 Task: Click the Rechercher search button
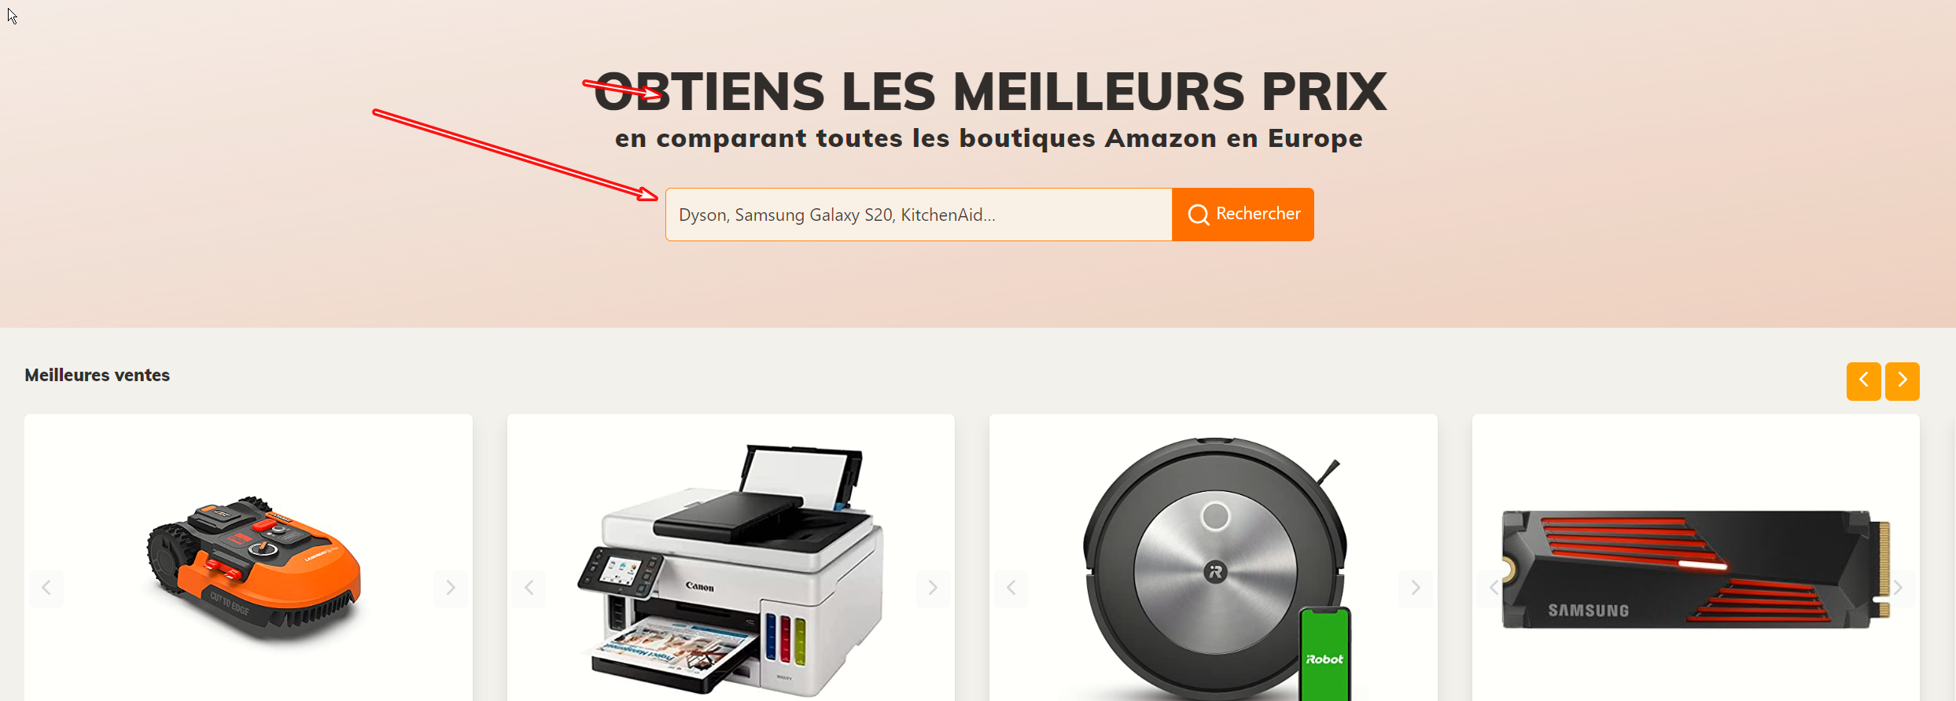pyautogui.click(x=1243, y=215)
